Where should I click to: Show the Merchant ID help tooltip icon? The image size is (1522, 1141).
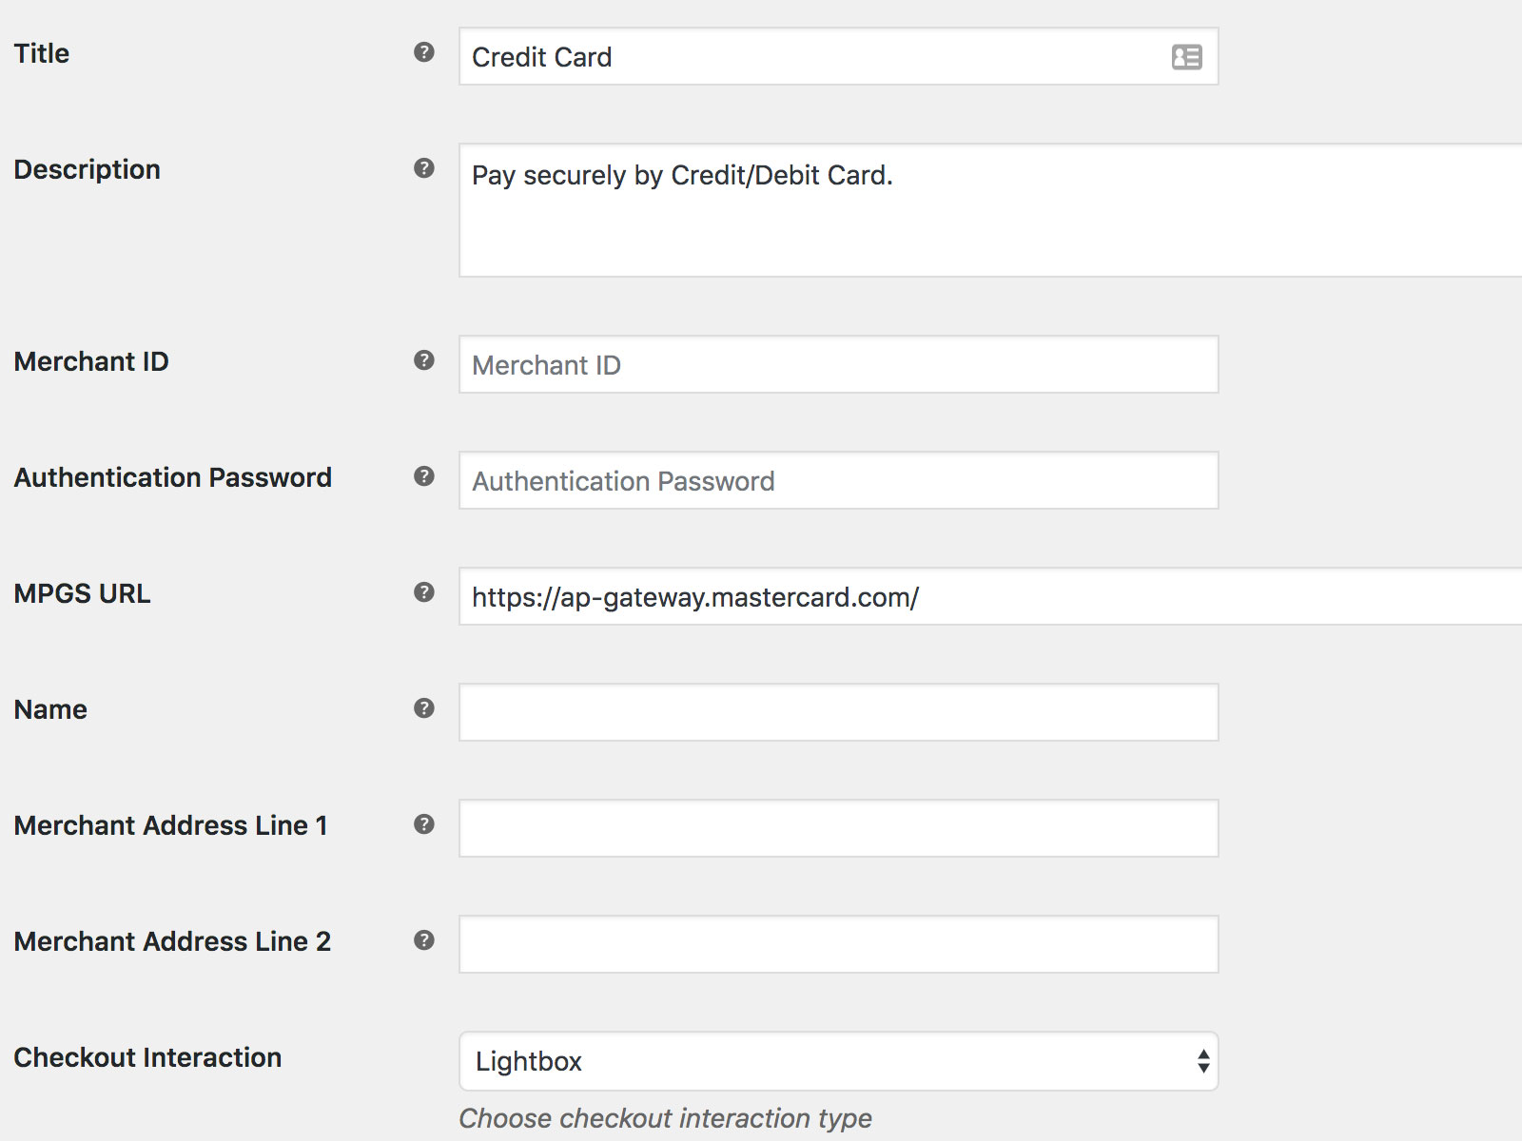pyautogui.click(x=424, y=360)
